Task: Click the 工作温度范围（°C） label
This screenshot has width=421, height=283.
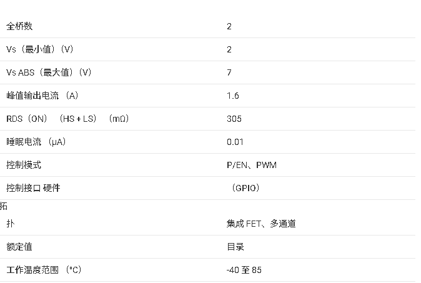Action: (x=44, y=270)
